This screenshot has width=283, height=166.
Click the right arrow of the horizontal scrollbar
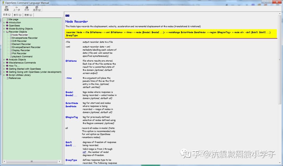(60, 162)
